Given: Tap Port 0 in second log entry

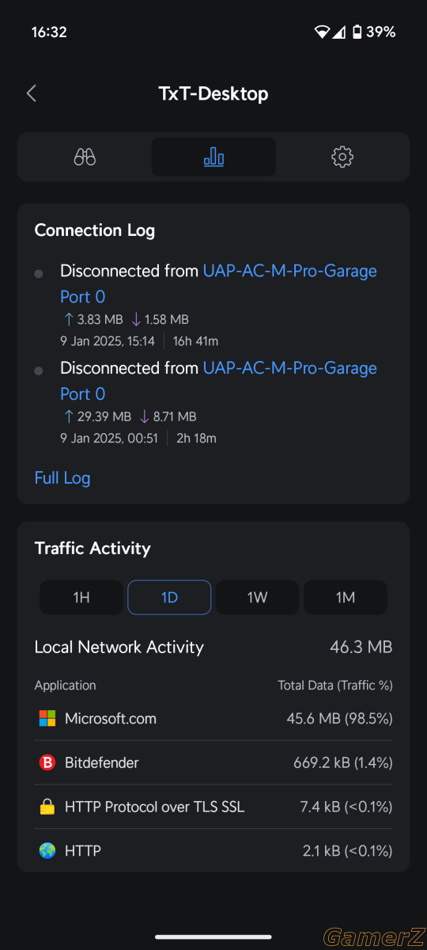Looking at the screenshot, I should tap(83, 394).
